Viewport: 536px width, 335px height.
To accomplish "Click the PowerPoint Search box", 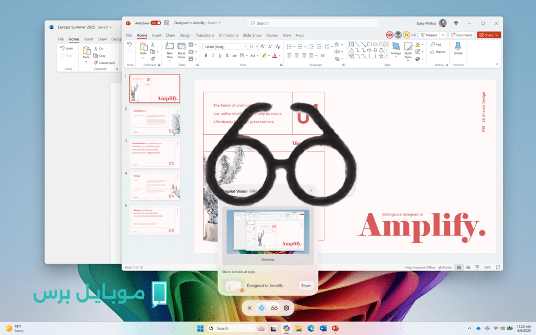I will pyautogui.click(x=312, y=23).
